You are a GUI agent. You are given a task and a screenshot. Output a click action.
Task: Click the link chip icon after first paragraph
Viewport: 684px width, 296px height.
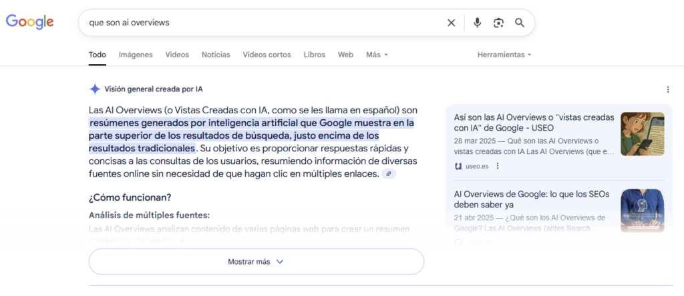[x=388, y=174]
